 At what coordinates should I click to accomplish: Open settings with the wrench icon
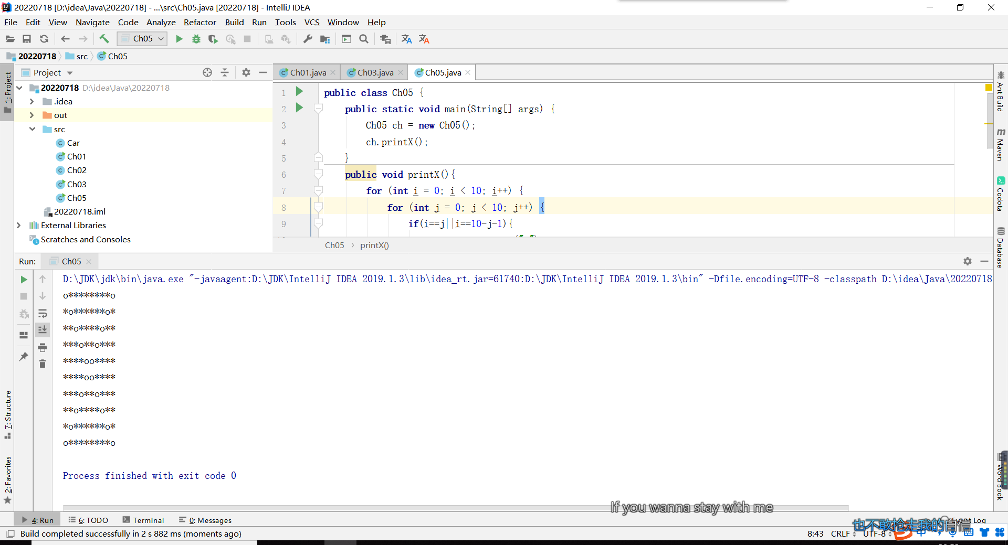(x=308, y=39)
